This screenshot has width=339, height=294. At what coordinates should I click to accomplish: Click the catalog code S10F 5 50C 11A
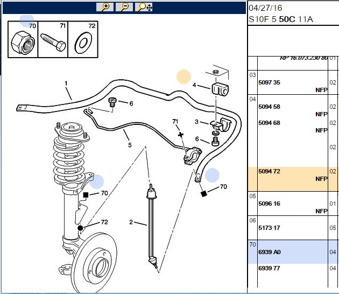coord(281,19)
